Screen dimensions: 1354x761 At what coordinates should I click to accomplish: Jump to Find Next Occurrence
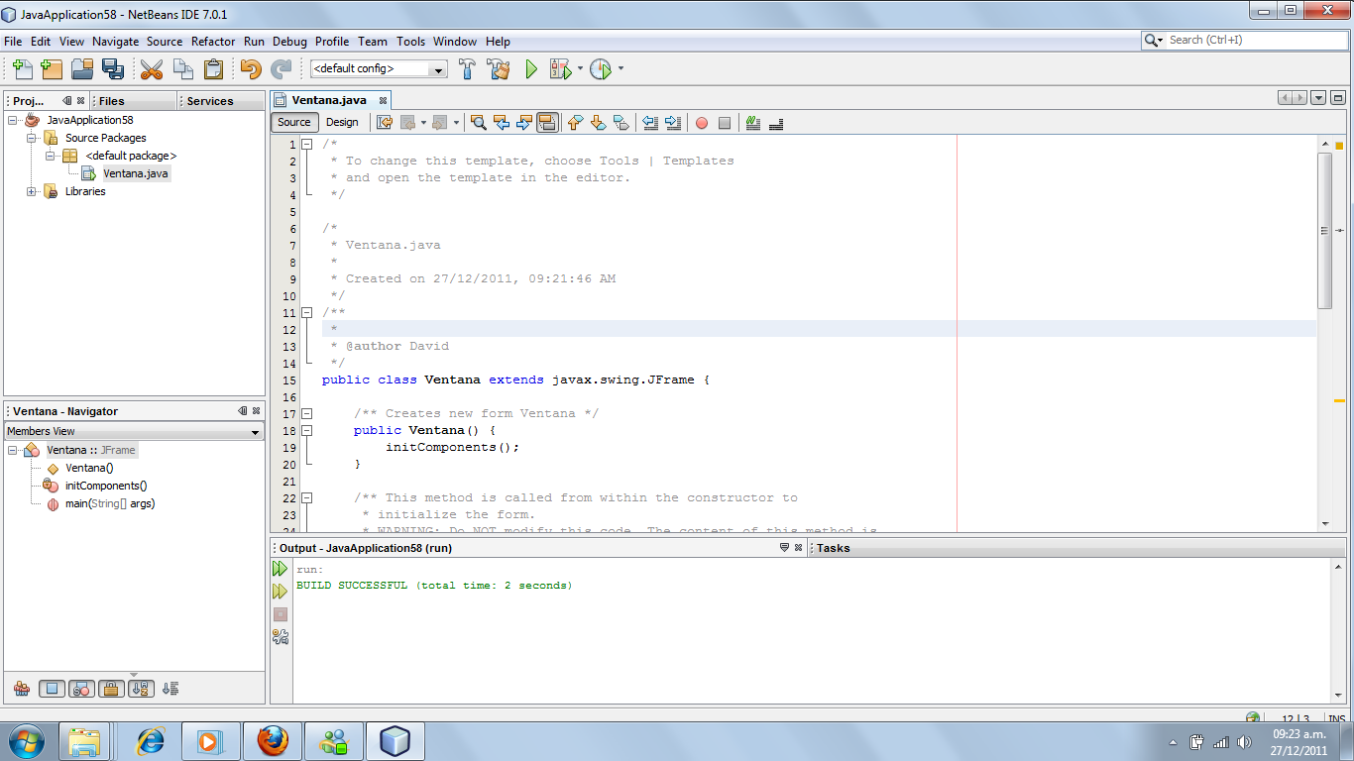click(x=523, y=123)
